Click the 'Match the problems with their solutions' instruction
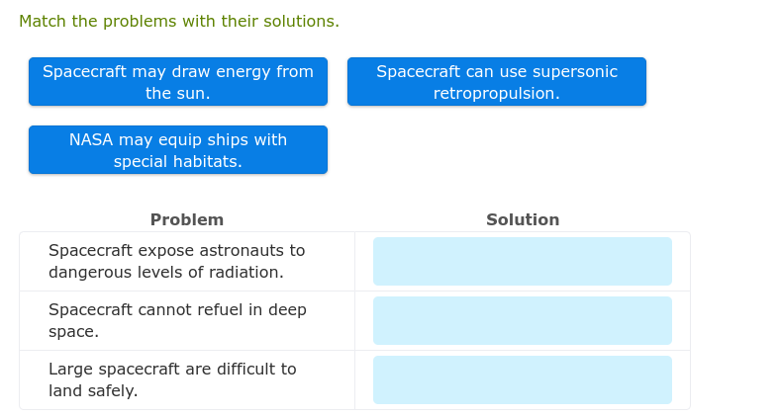Image resolution: width=780 pixels, height=417 pixels. (179, 22)
